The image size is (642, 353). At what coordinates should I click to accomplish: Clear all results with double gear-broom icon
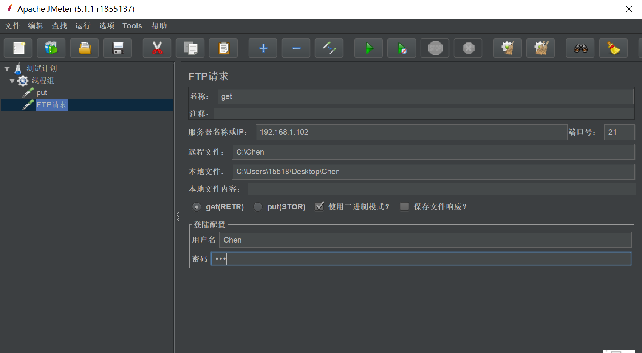(541, 48)
